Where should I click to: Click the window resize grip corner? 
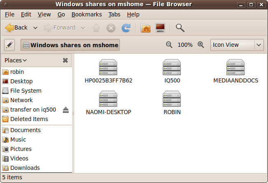(265, 179)
